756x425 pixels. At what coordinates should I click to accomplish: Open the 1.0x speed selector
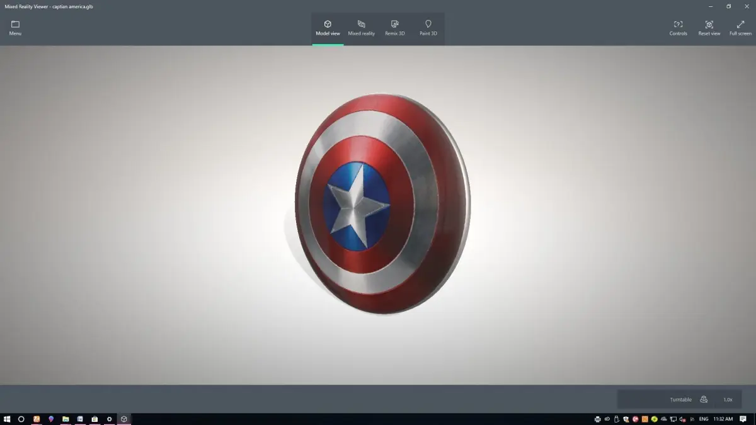[728, 399]
